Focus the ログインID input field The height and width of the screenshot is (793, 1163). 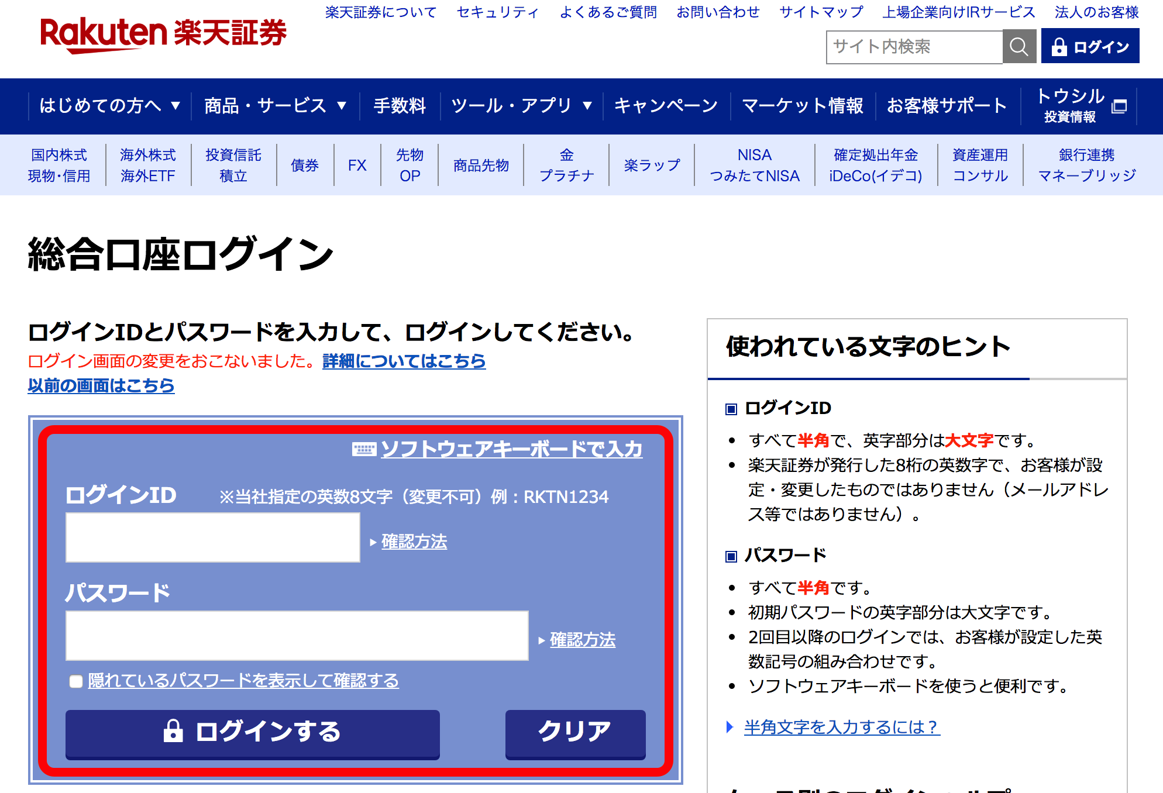[213, 537]
